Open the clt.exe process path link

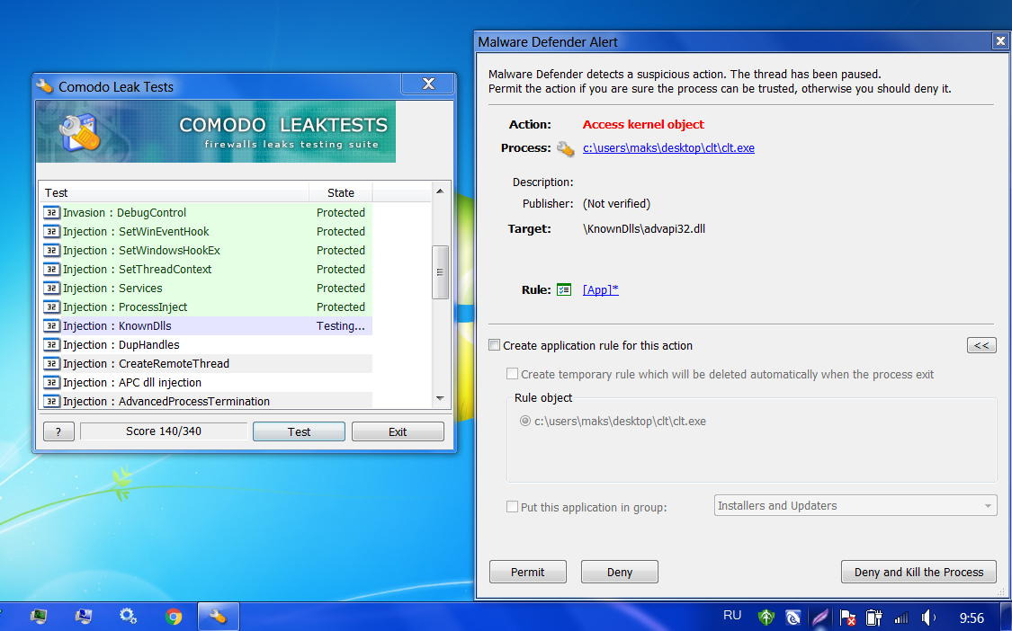[668, 148]
